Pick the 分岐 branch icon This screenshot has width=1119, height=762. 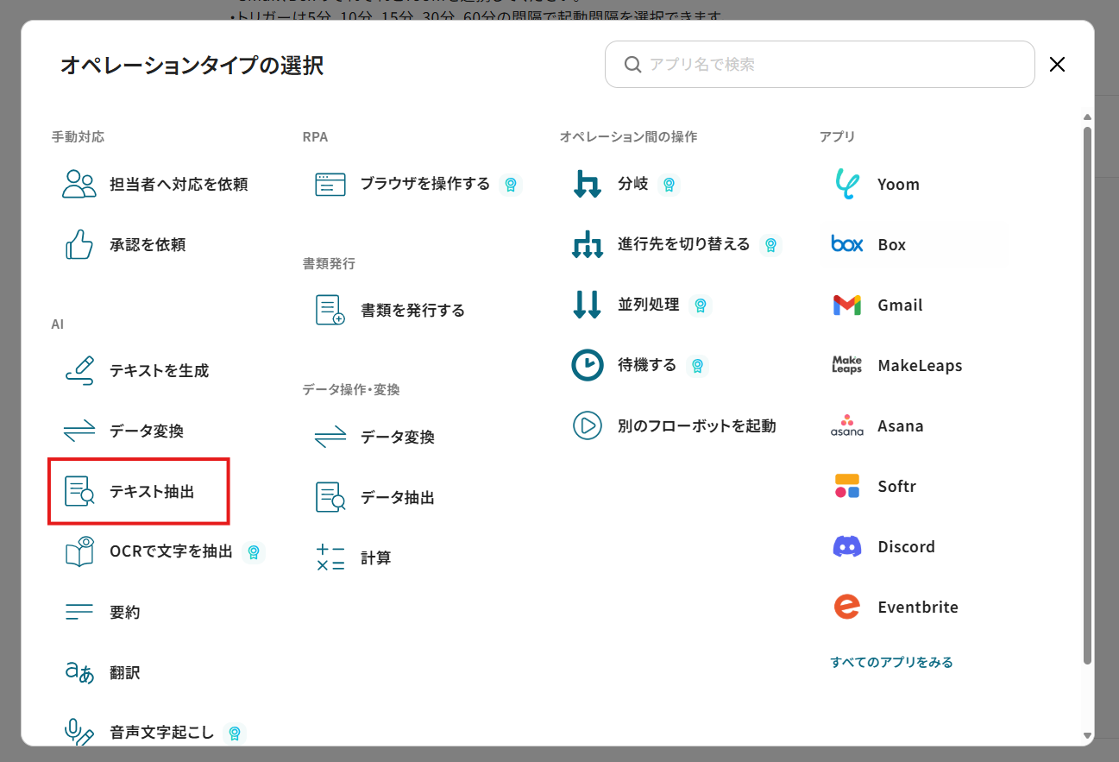pos(588,185)
